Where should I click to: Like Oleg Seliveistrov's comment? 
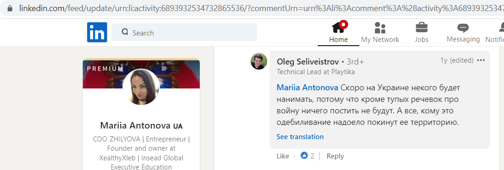283,156
